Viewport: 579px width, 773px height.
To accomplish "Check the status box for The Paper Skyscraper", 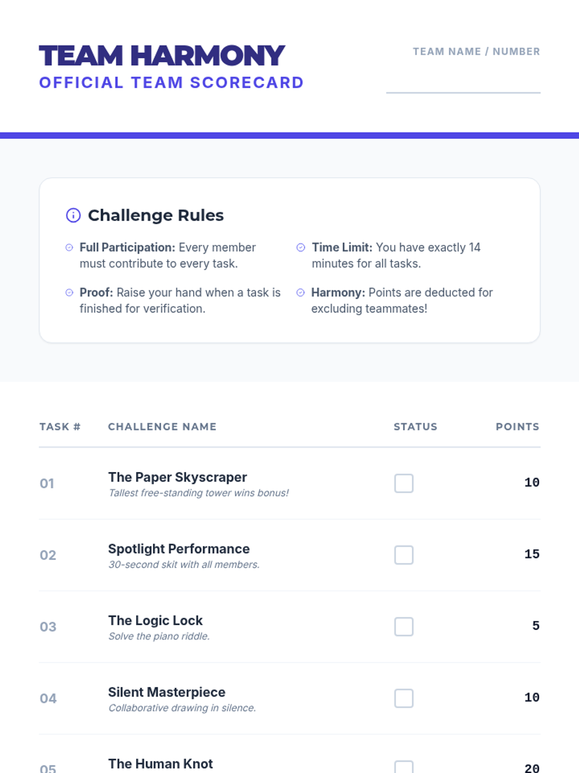I will (x=404, y=483).
